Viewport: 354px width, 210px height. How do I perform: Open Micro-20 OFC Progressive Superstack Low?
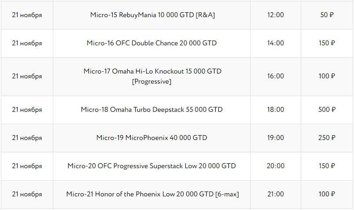(x=152, y=166)
